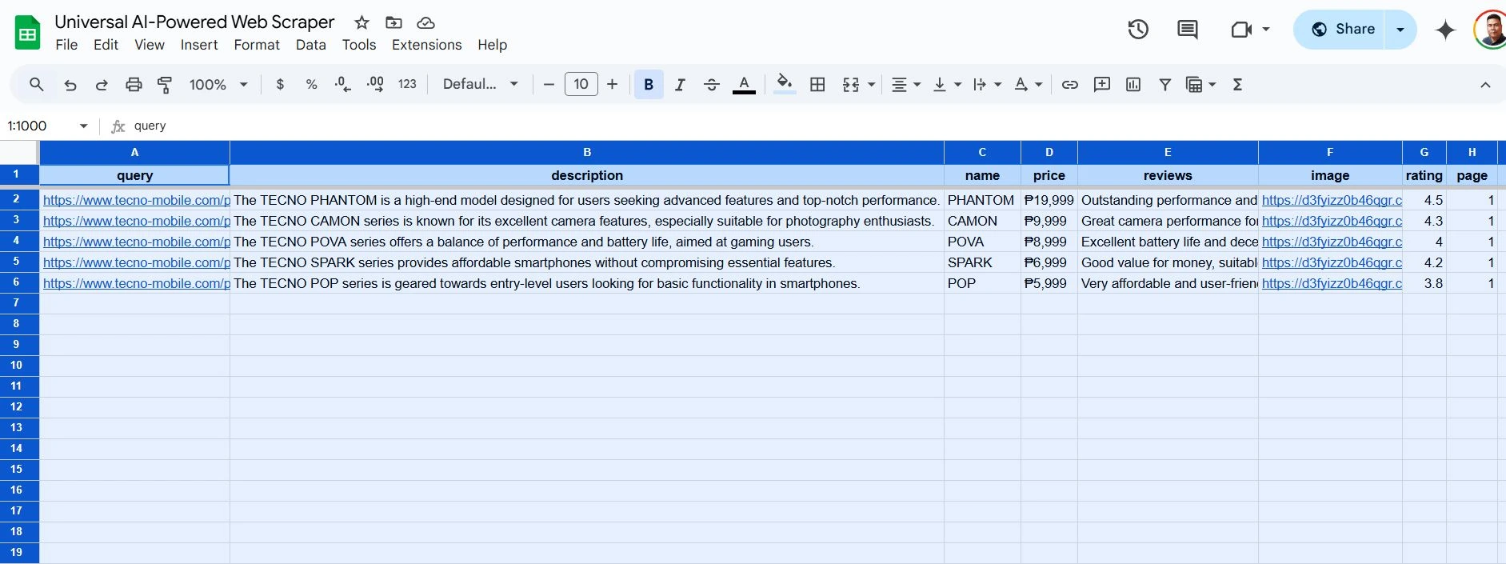
Task: Click the insert link icon
Action: 1069,85
